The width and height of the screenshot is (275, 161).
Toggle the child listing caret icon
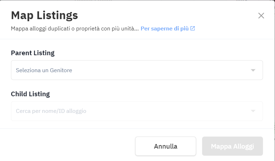tap(253, 111)
